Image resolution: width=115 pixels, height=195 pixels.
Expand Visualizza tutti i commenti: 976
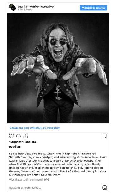29,179
